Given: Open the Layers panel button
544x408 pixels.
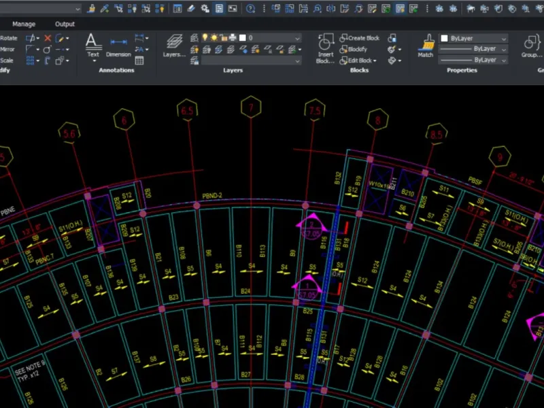Looking at the screenshot, I should point(175,45).
